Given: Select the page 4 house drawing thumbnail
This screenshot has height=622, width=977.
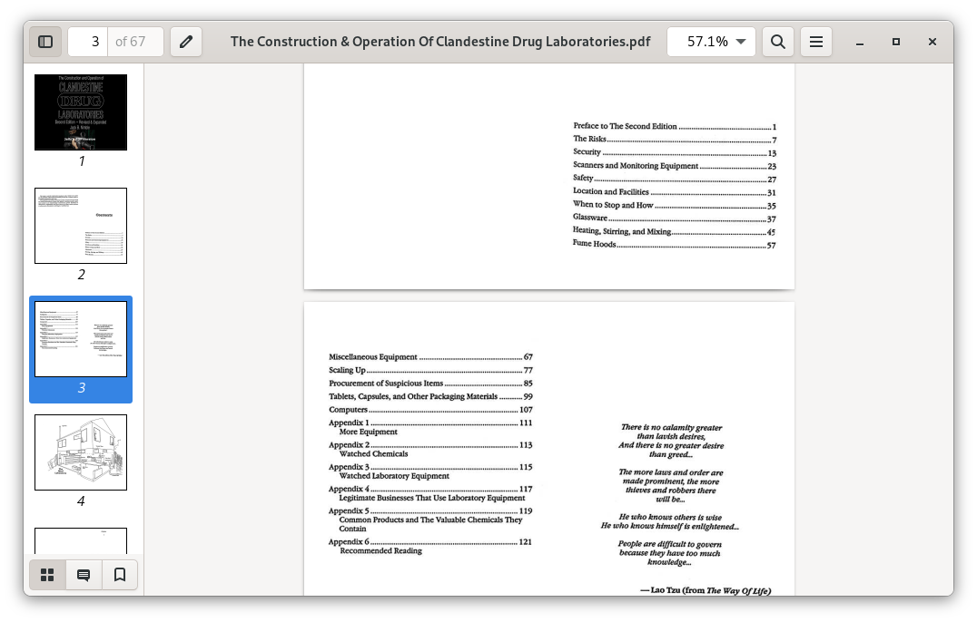Looking at the screenshot, I should click(x=81, y=452).
